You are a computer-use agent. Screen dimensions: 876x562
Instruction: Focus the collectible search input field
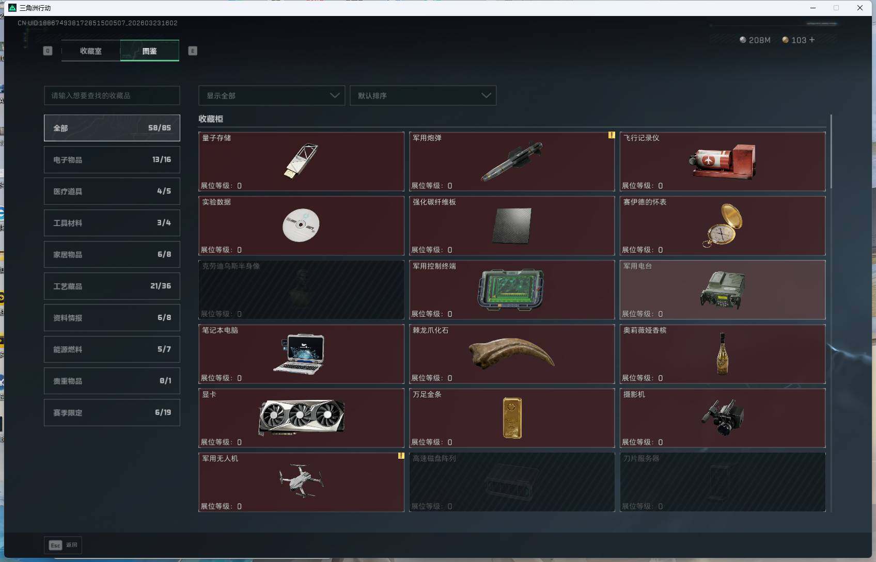tap(112, 95)
